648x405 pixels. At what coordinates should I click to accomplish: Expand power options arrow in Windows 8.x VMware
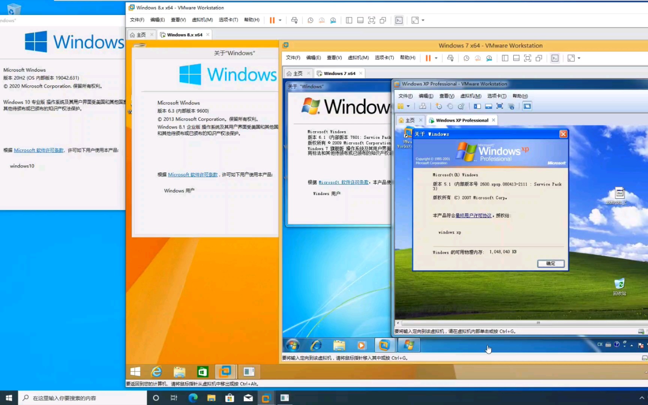pyautogui.click(x=280, y=20)
